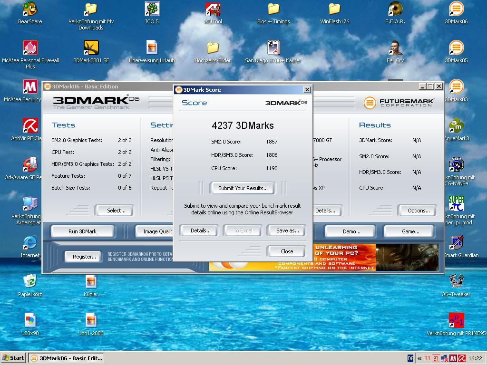Launch the Far Cry game icon
487x365 pixels.
pos(395,48)
